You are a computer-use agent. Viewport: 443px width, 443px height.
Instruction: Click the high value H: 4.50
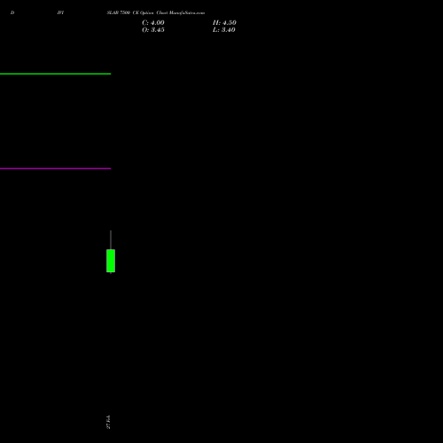(x=224, y=23)
